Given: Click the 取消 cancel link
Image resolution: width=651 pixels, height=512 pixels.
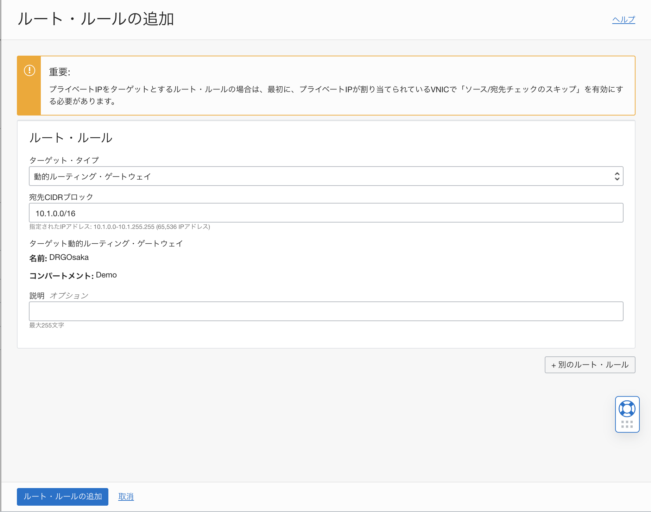Looking at the screenshot, I should click(x=126, y=496).
